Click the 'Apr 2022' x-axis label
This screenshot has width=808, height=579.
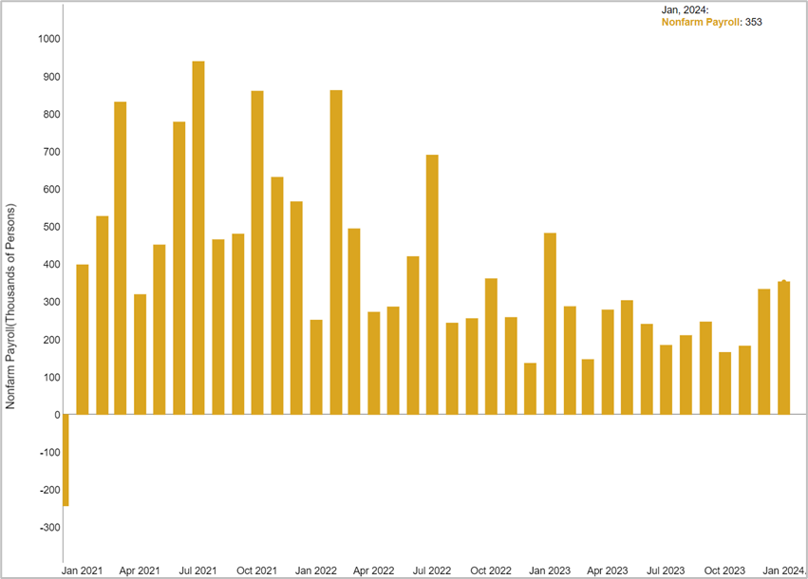click(373, 570)
